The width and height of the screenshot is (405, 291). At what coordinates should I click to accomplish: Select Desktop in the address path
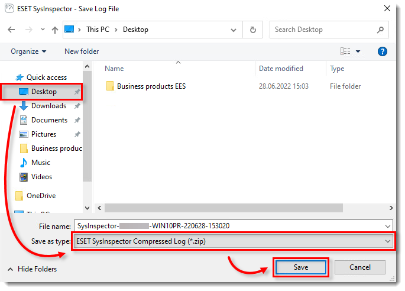click(135, 30)
